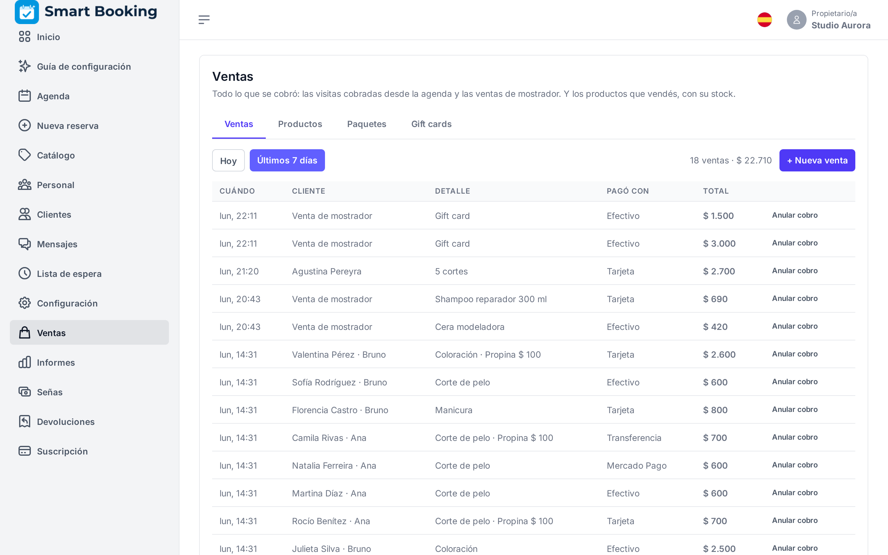Open the Personal staff group icon
The height and width of the screenshot is (555, 888).
click(25, 185)
